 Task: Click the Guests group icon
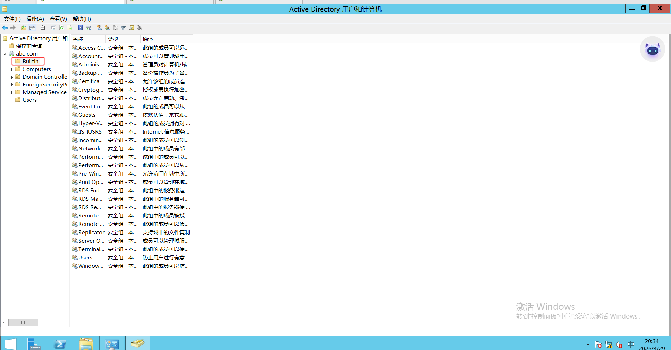[x=74, y=115]
